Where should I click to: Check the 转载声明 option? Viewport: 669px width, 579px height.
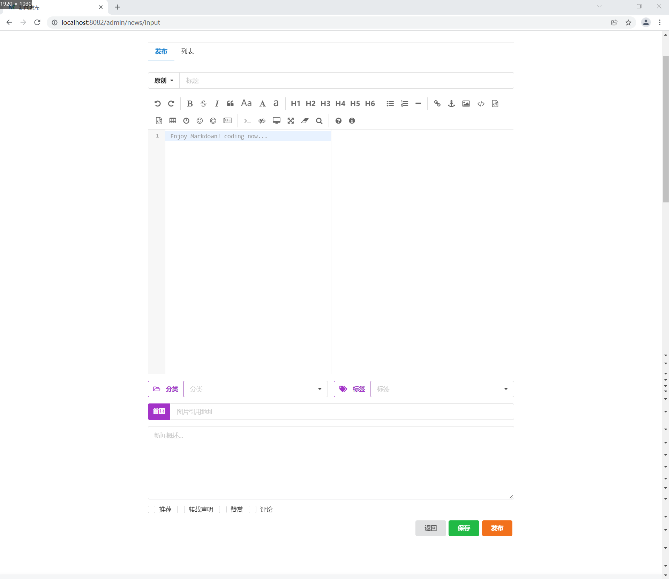pyautogui.click(x=181, y=510)
